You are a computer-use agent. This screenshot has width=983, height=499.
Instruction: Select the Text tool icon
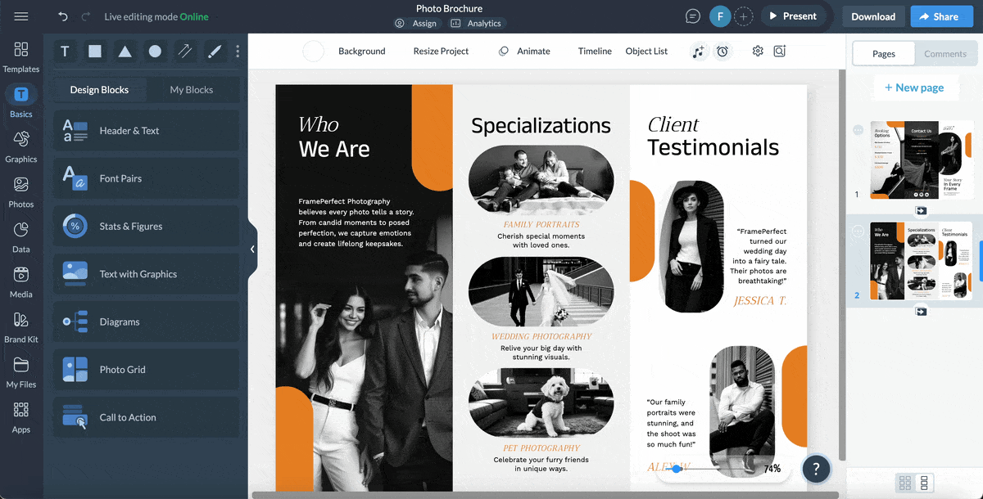65,52
